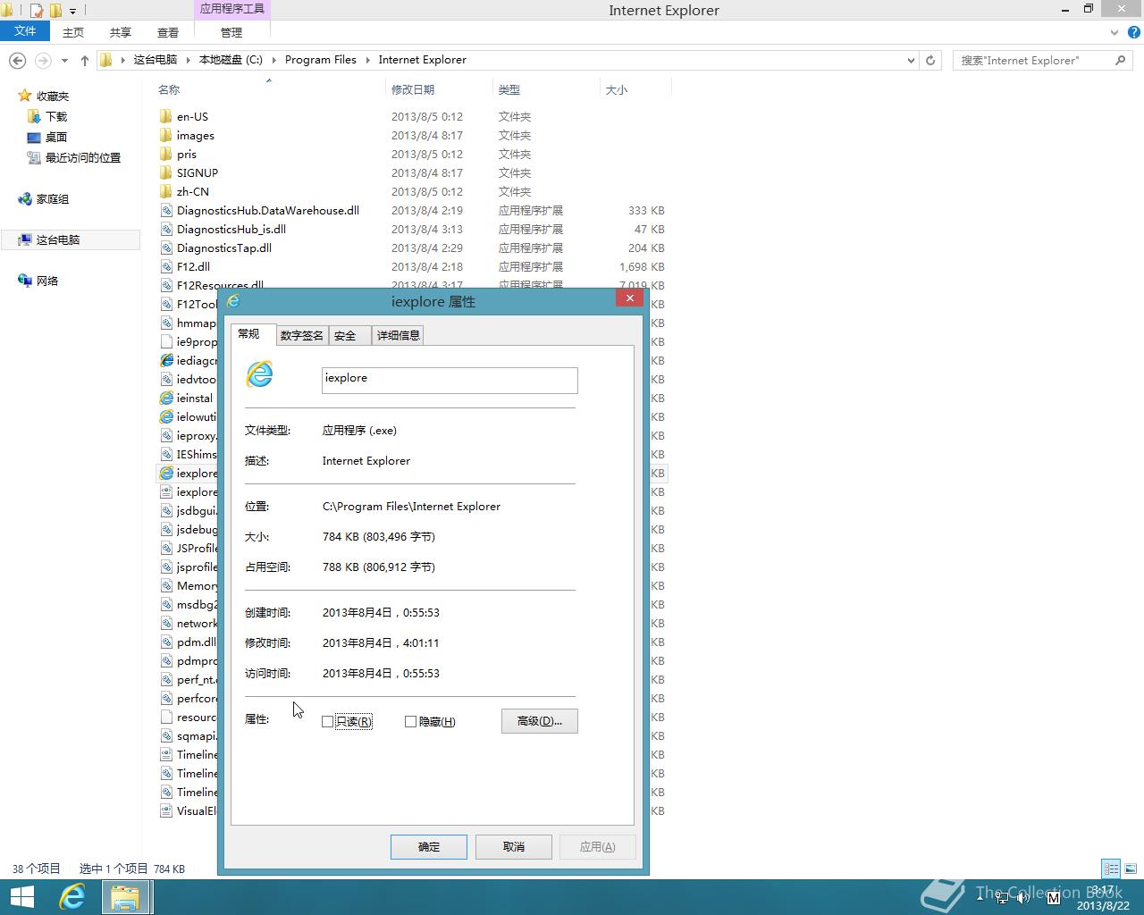1144x915 pixels.
Task: Check the 隐藏 (hidden) checkbox
Action: tap(410, 721)
